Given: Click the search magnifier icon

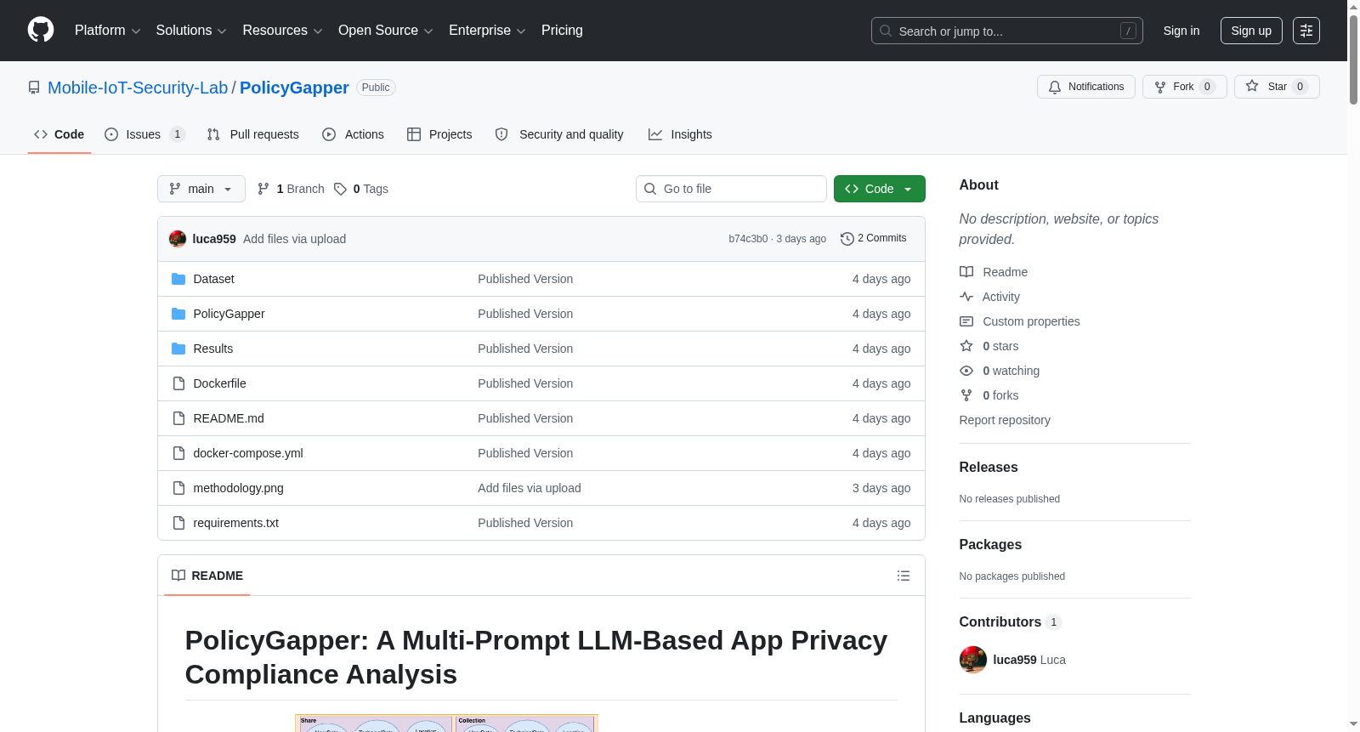Looking at the screenshot, I should (886, 31).
